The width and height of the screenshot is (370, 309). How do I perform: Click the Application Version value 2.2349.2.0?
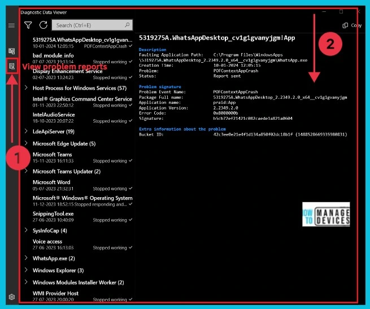[x=225, y=108]
